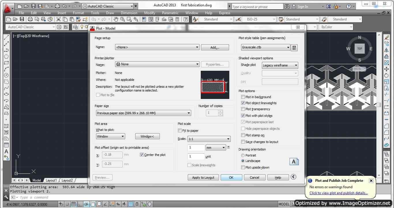This screenshot has width=394, height=208.
Task: Select the Rectangle draw tool
Action: pyautogui.click(x=6, y=63)
